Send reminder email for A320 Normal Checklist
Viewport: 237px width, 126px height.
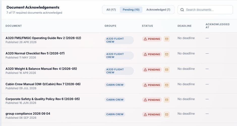pyautogui.click(x=167, y=54)
